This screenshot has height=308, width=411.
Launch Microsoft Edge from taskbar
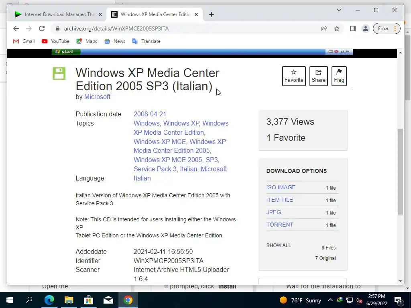(49, 300)
